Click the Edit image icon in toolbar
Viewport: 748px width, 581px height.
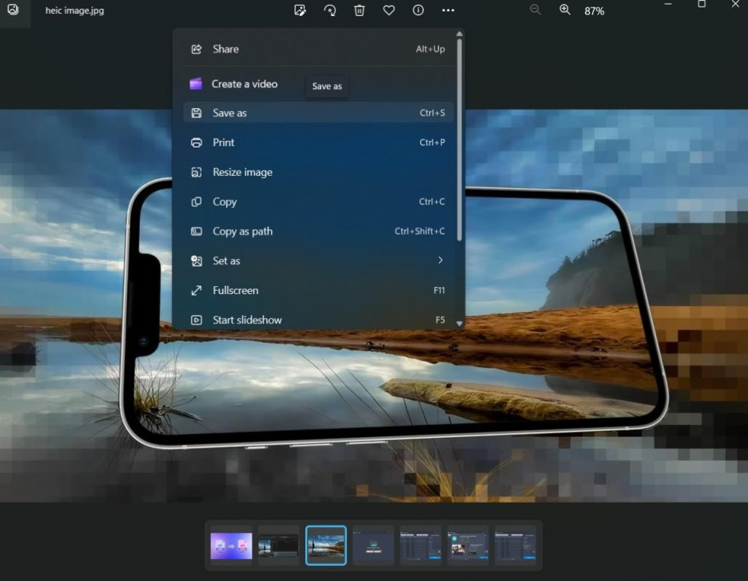point(299,10)
